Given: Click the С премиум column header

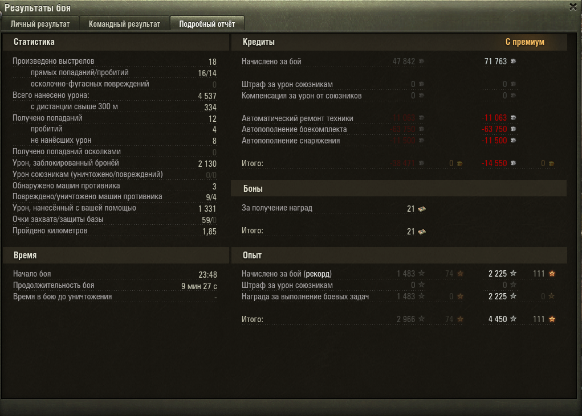Looking at the screenshot, I should coord(525,42).
